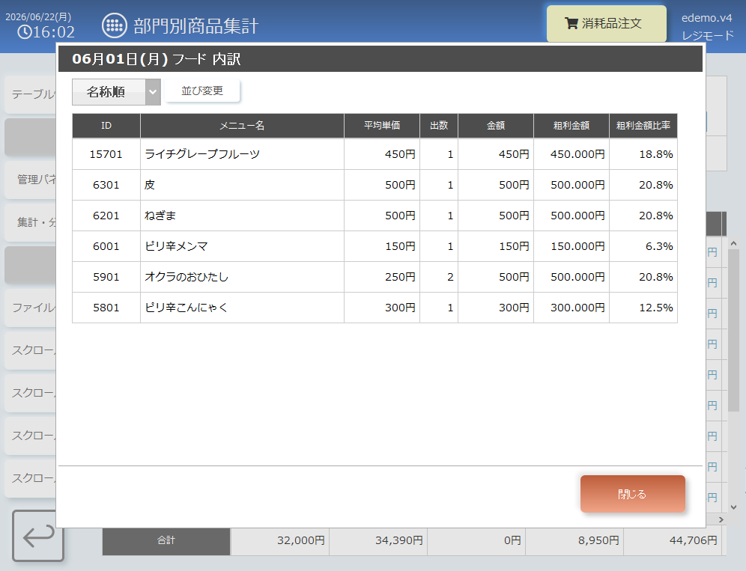
Task: Click the 44,706円 total cell
Action: tap(673, 540)
